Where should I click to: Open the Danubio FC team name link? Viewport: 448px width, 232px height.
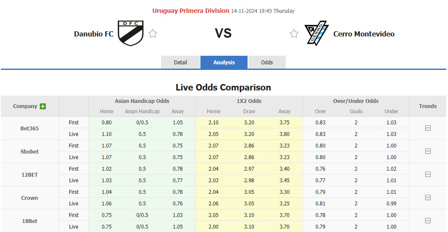coord(94,34)
